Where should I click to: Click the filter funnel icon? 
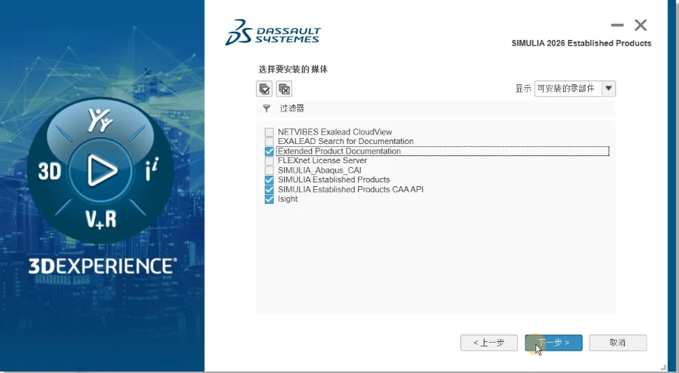(266, 109)
